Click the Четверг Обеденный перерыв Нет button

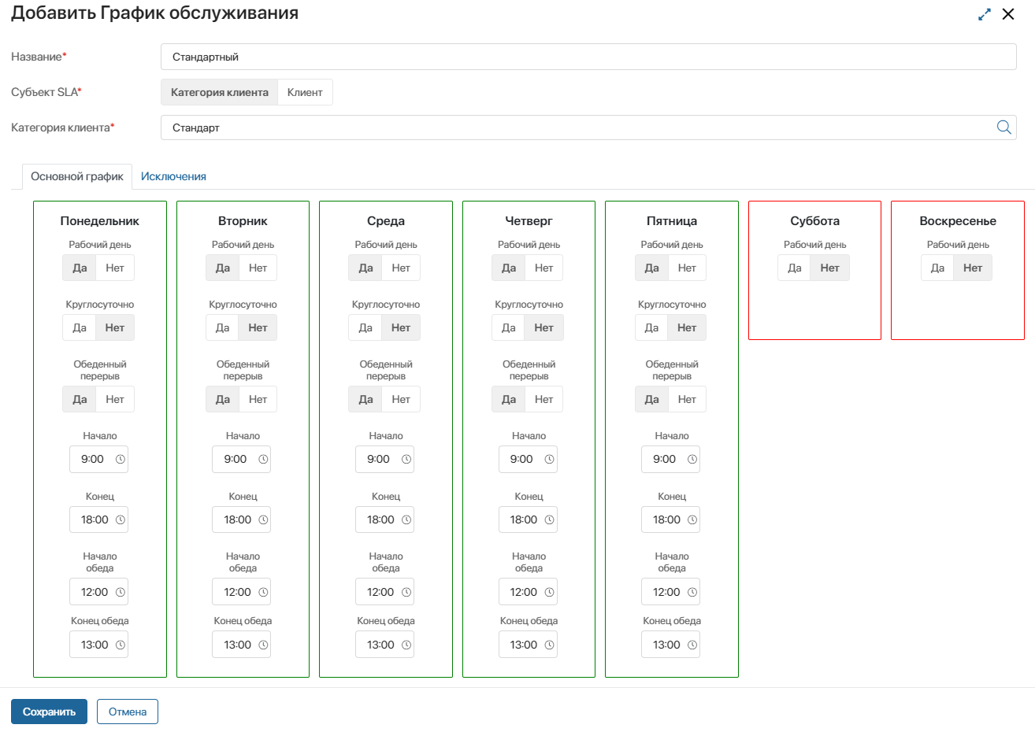click(x=544, y=400)
